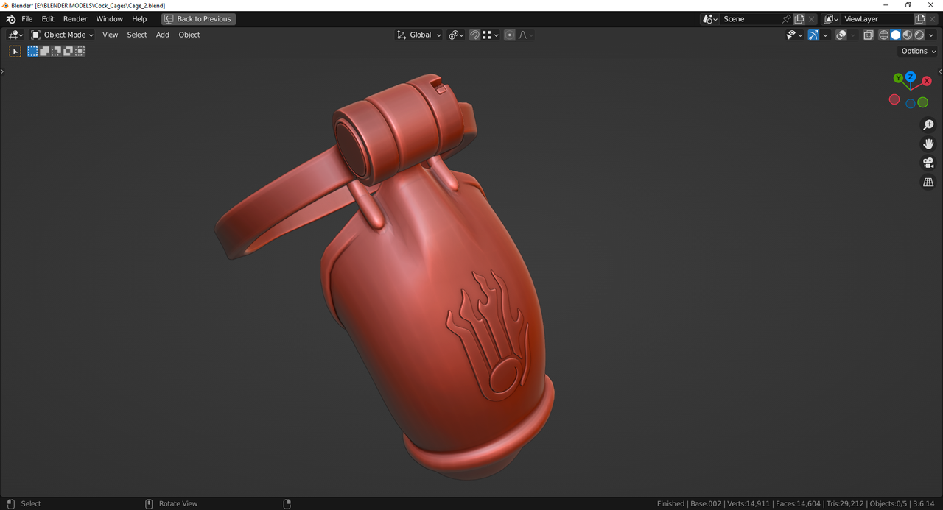Open the viewport Select menu
The height and width of the screenshot is (510, 943).
point(137,35)
